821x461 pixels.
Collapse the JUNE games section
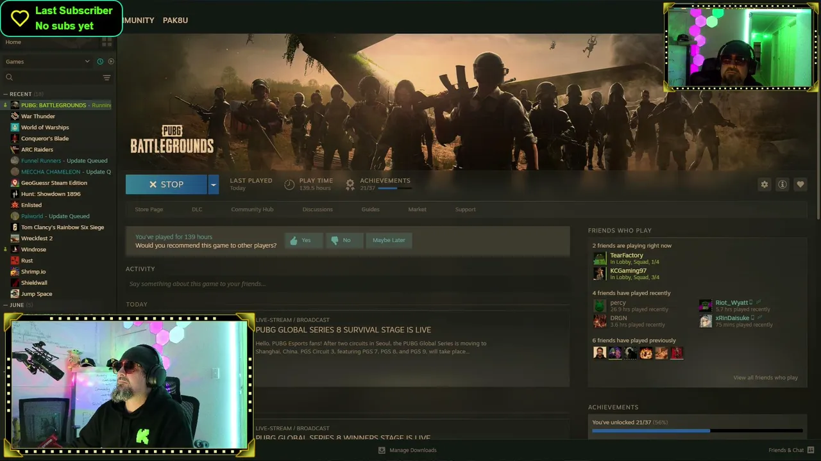coord(6,305)
